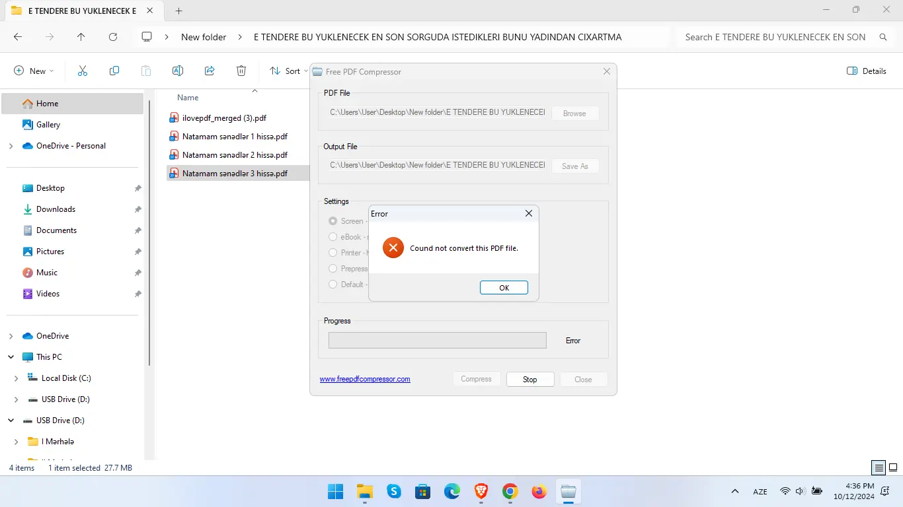This screenshot has width=903, height=507.
Task: Click the Delete trash can icon
Action: tap(241, 71)
